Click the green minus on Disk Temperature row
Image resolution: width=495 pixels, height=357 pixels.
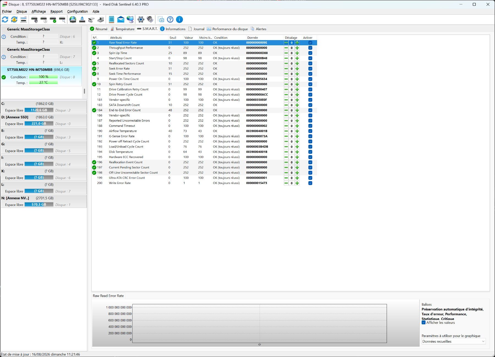point(286,152)
